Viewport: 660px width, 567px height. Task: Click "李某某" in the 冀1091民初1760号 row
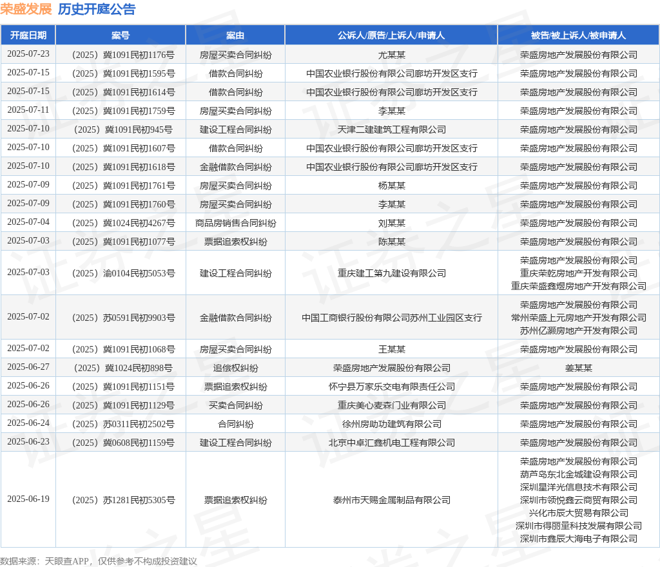391,204
